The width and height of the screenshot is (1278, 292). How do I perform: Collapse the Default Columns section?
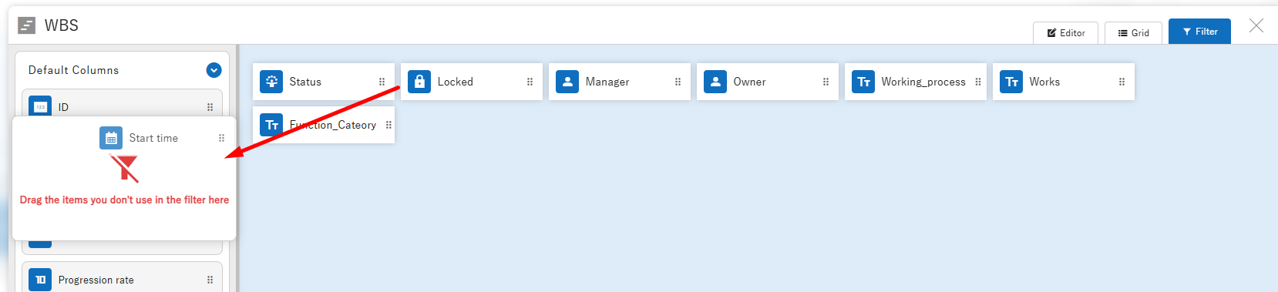pyautogui.click(x=214, y=70)
